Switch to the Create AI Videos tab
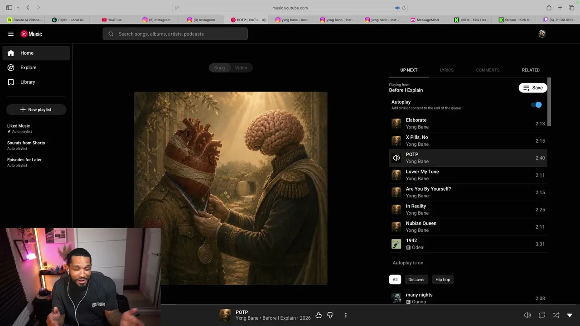The height and width of the screenshot is (326, 580). tap(23, 20)
